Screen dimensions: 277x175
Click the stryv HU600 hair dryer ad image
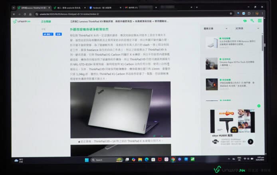pyautogui.click(x=232, y=121)
